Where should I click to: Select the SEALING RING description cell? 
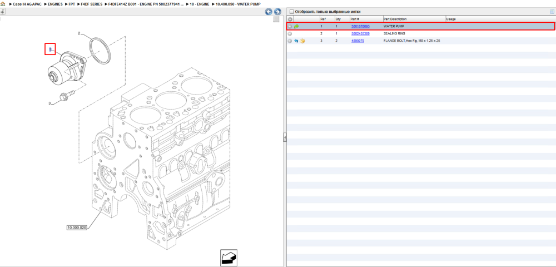395,34
